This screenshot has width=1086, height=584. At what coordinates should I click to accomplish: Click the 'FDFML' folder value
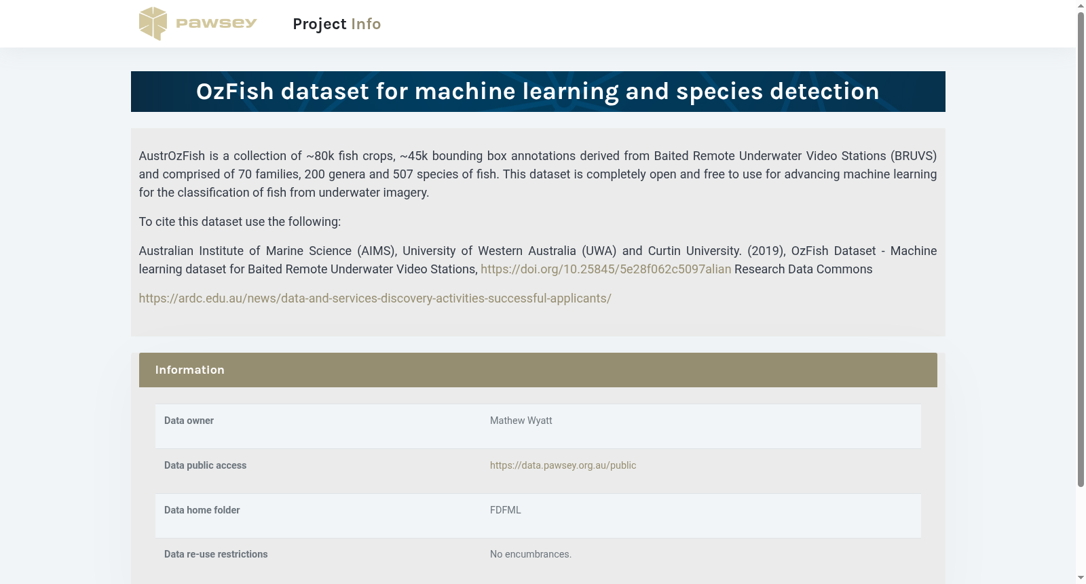pos(505,510)
